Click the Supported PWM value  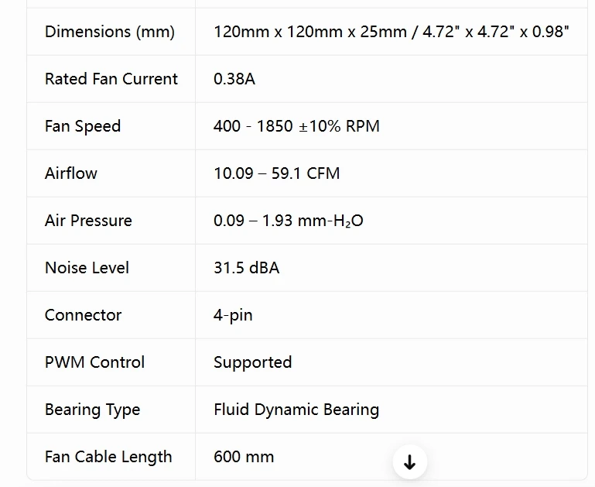click(x=253, y=362)
